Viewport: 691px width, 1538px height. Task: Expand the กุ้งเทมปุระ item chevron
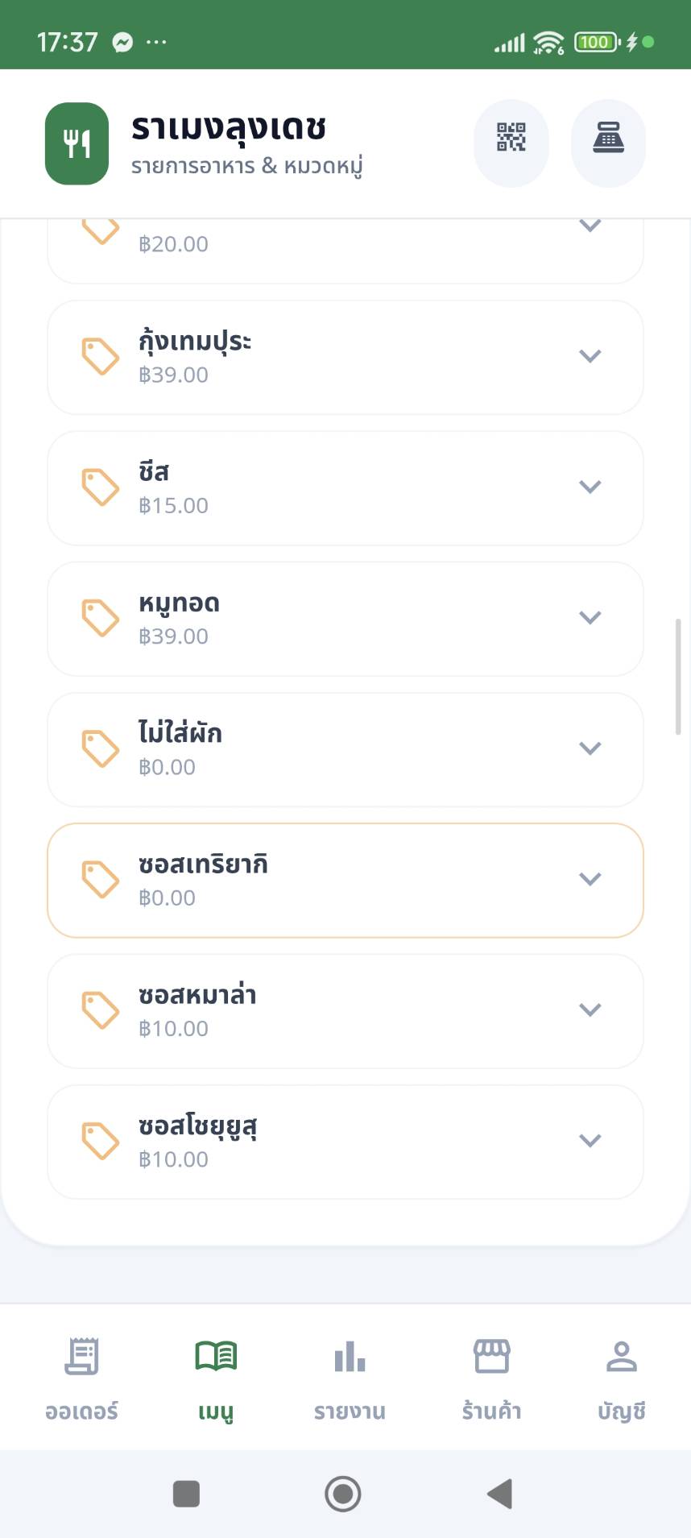pos(590,356)
